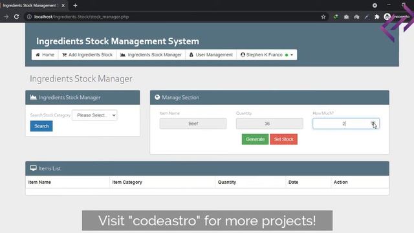Click the Action column header
The width and height of the screenshot is (414, 233).
(x=341, y=183)
